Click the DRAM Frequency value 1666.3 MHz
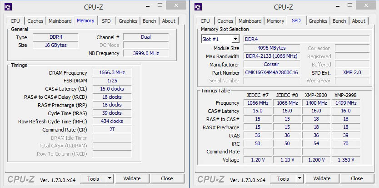 click(x=112, y=73)
